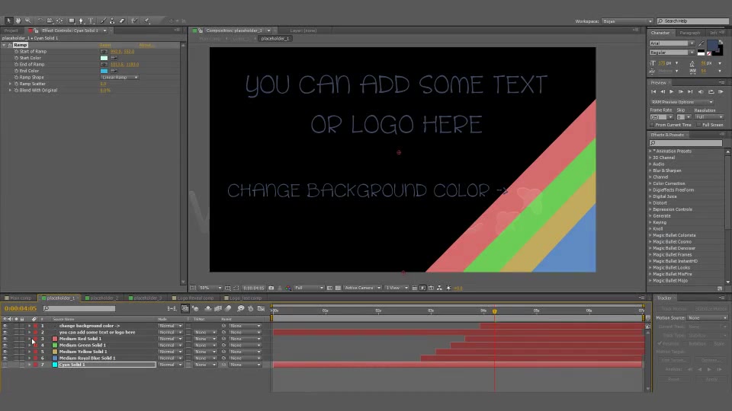Open End Color swatch
Viewport: 732px width, 411px height.
(x=104, y=71)
